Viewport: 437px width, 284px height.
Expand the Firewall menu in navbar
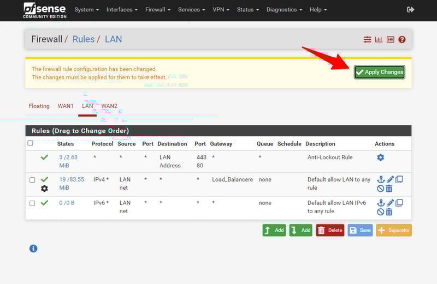[158, 10]
